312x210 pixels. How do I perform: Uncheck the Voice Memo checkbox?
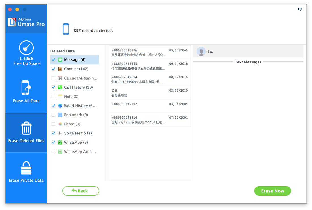(53, 133)
